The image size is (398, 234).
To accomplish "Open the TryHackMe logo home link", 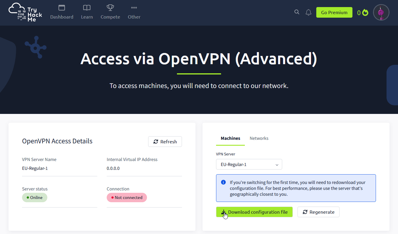I will [26, 12].
